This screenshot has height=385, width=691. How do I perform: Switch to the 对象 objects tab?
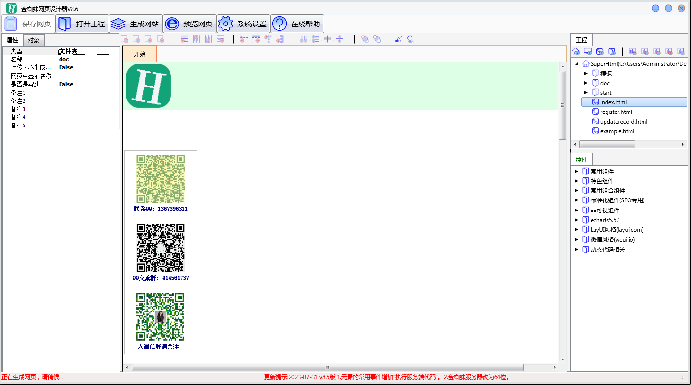(34, 40)
